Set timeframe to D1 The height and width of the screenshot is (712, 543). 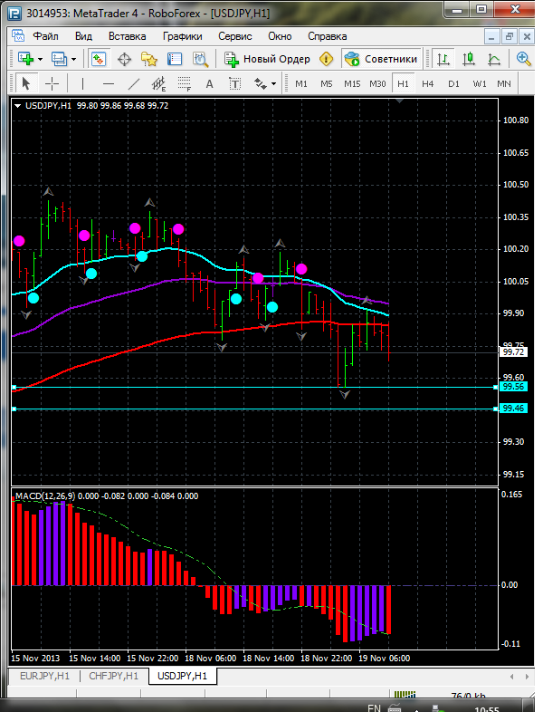click(453, 84)
